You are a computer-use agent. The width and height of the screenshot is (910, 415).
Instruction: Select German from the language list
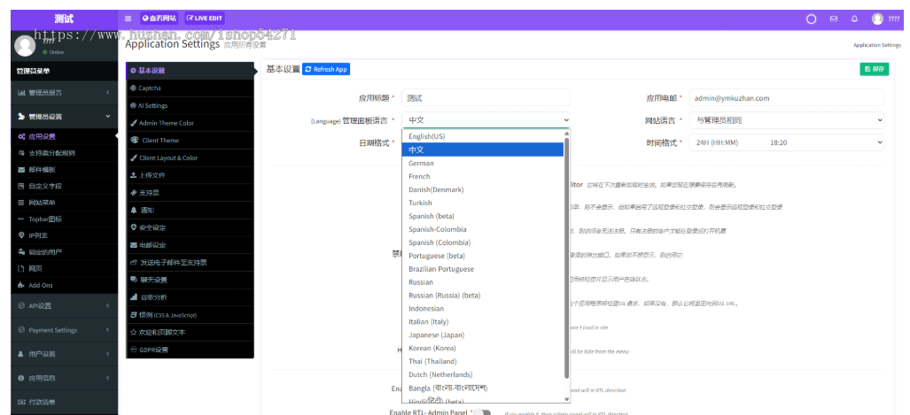click(483, 163)
